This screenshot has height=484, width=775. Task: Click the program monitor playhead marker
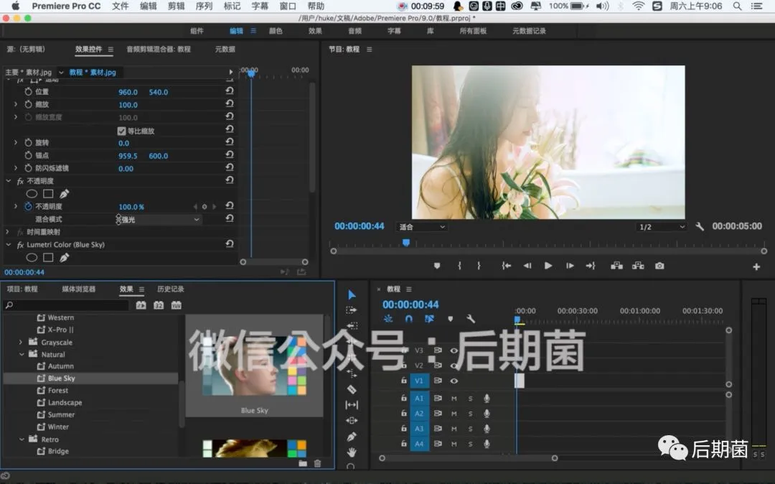(x=405, y=243)
